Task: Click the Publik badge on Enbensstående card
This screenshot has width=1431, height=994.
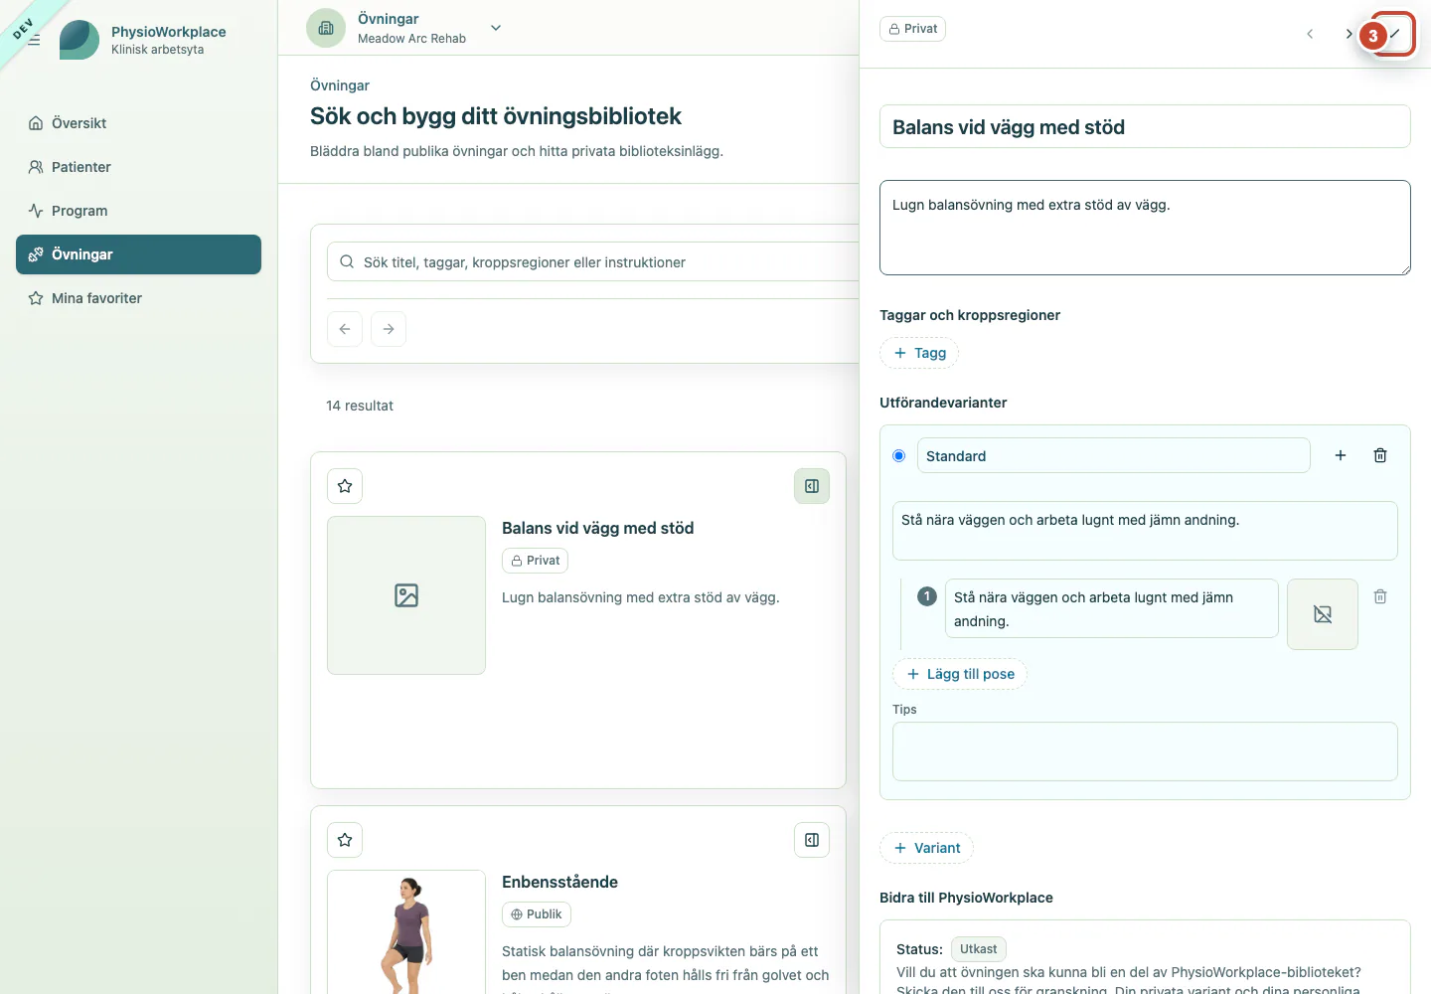Action: pyautogui.click(x=537, y=914)
